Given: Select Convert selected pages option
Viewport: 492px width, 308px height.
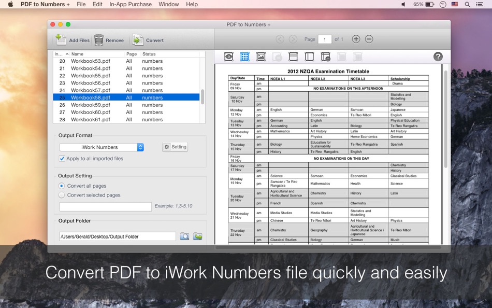Looking at the screenshot, I should point(62,195).
